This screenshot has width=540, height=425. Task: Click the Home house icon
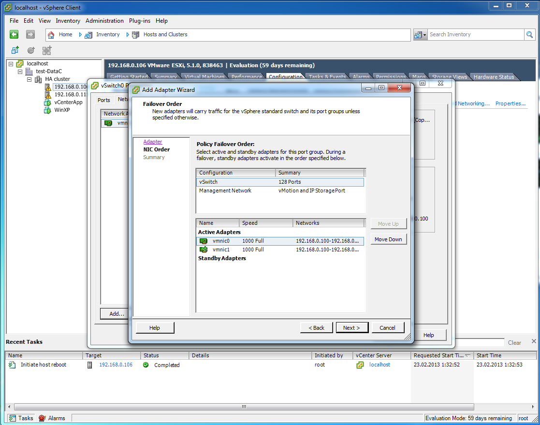[51, 35]
